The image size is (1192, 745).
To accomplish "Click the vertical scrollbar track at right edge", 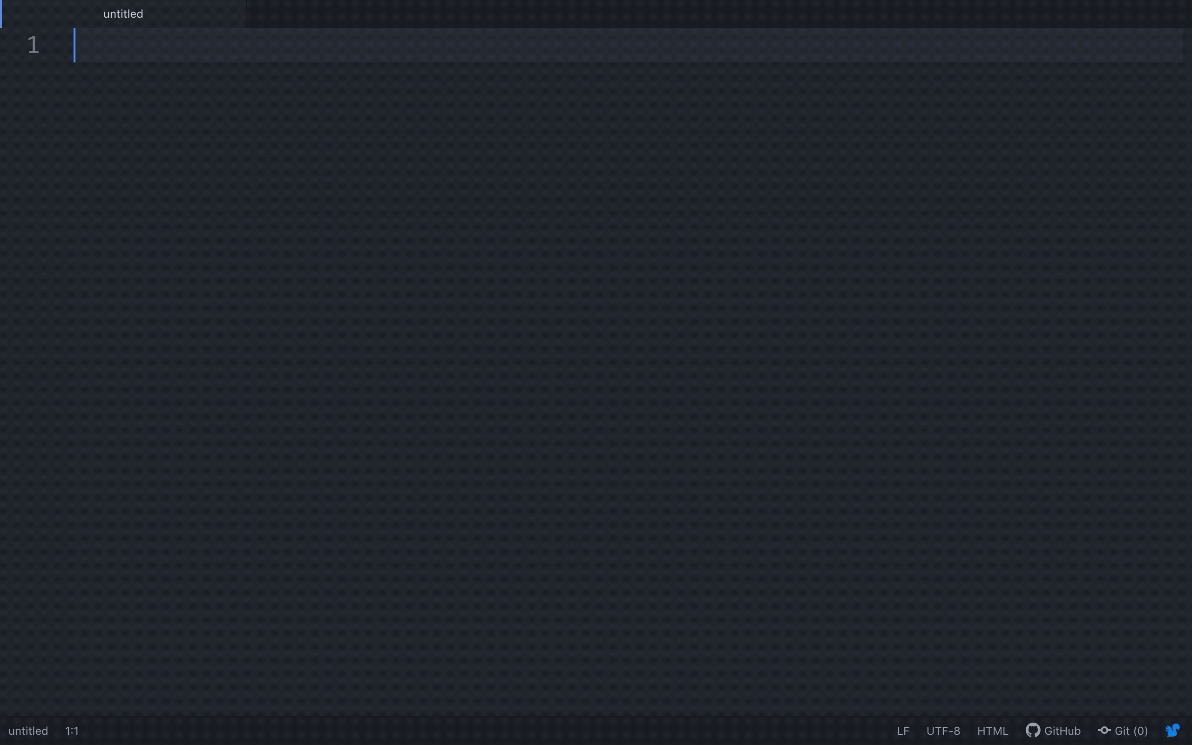I will pos(1187,372).
